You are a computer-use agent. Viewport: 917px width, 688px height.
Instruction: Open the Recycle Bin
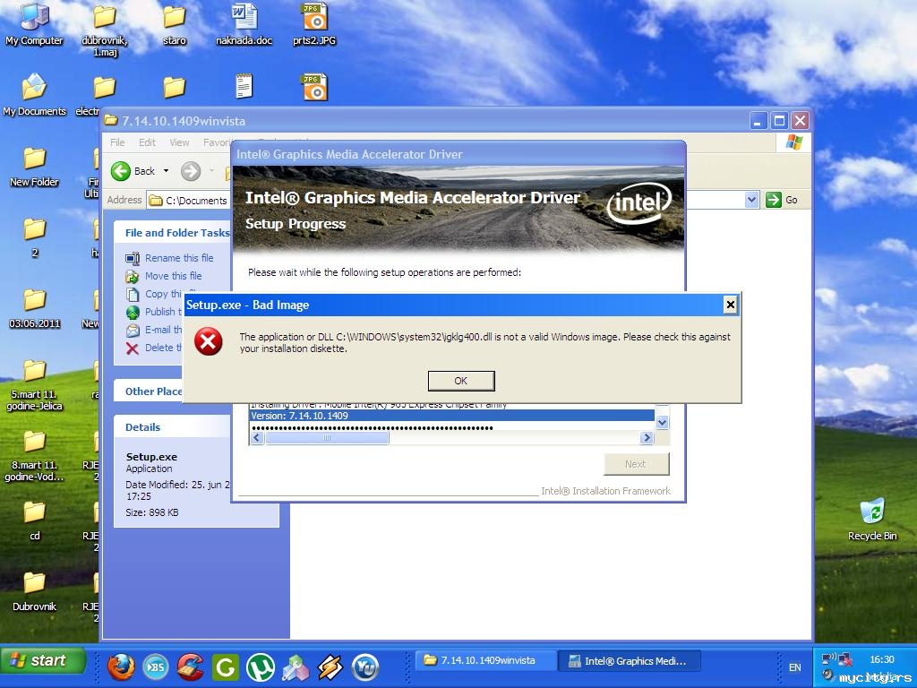point(872,519)
